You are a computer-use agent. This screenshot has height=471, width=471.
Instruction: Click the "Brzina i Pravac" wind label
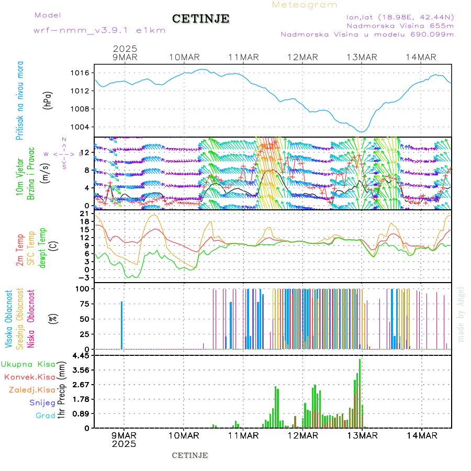31,173
